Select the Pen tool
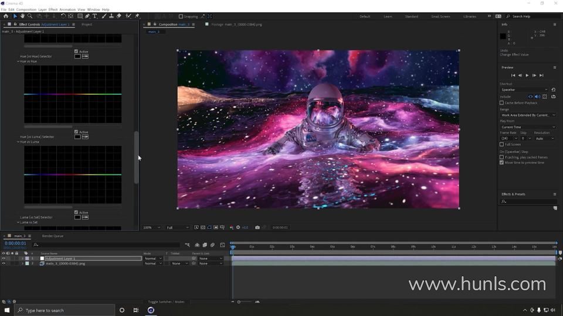 87,16
